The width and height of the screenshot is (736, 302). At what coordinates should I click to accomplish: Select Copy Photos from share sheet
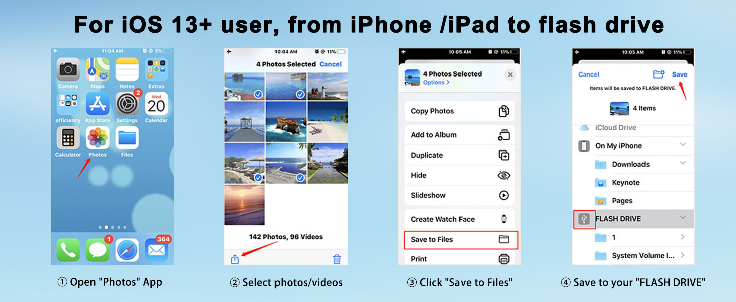460,111
